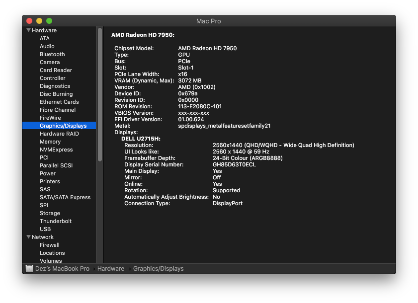
Task: Click Hardware in the path bar
Action: 111,269
